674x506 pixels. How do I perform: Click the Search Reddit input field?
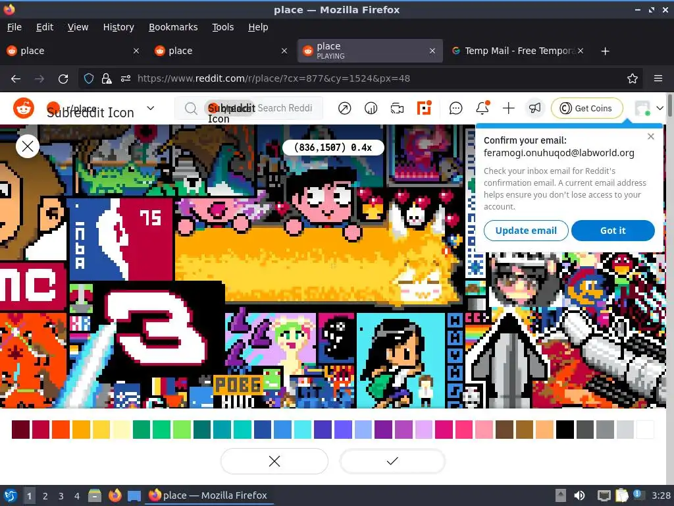pos(248,108)
